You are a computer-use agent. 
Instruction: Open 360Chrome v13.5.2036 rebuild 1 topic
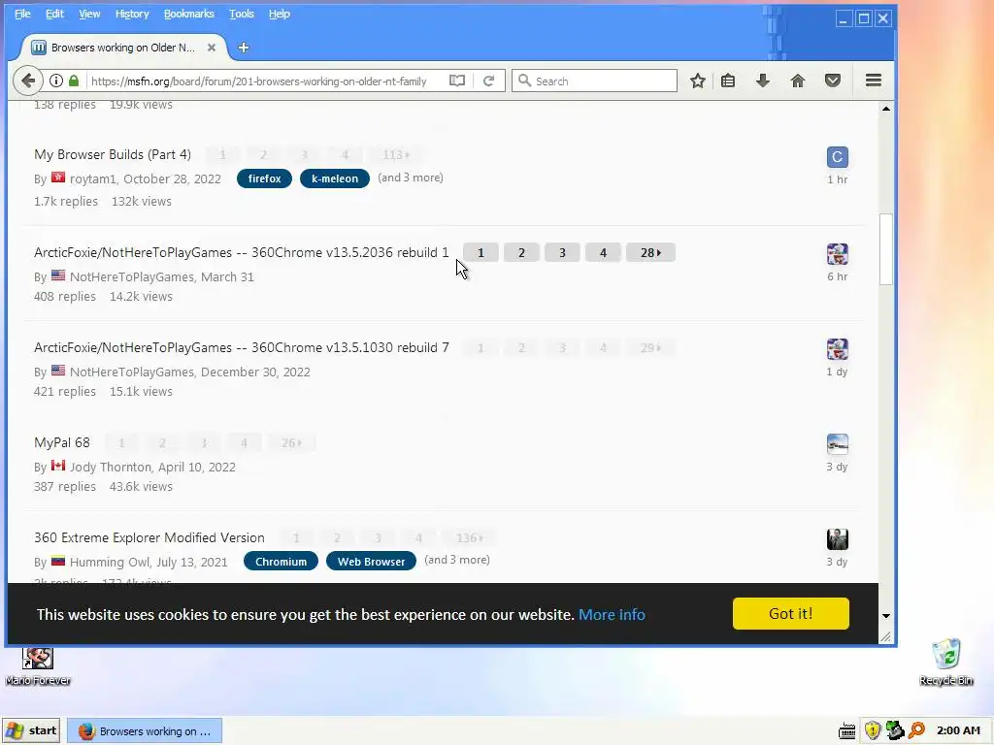pyautogui.click(x=241, y=252)
